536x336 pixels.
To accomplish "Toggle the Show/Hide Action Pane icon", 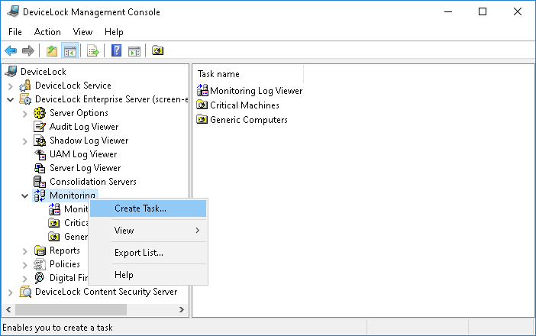I will coord(134,51).
